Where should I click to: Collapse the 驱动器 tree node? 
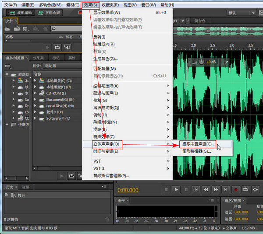[7, 74]
